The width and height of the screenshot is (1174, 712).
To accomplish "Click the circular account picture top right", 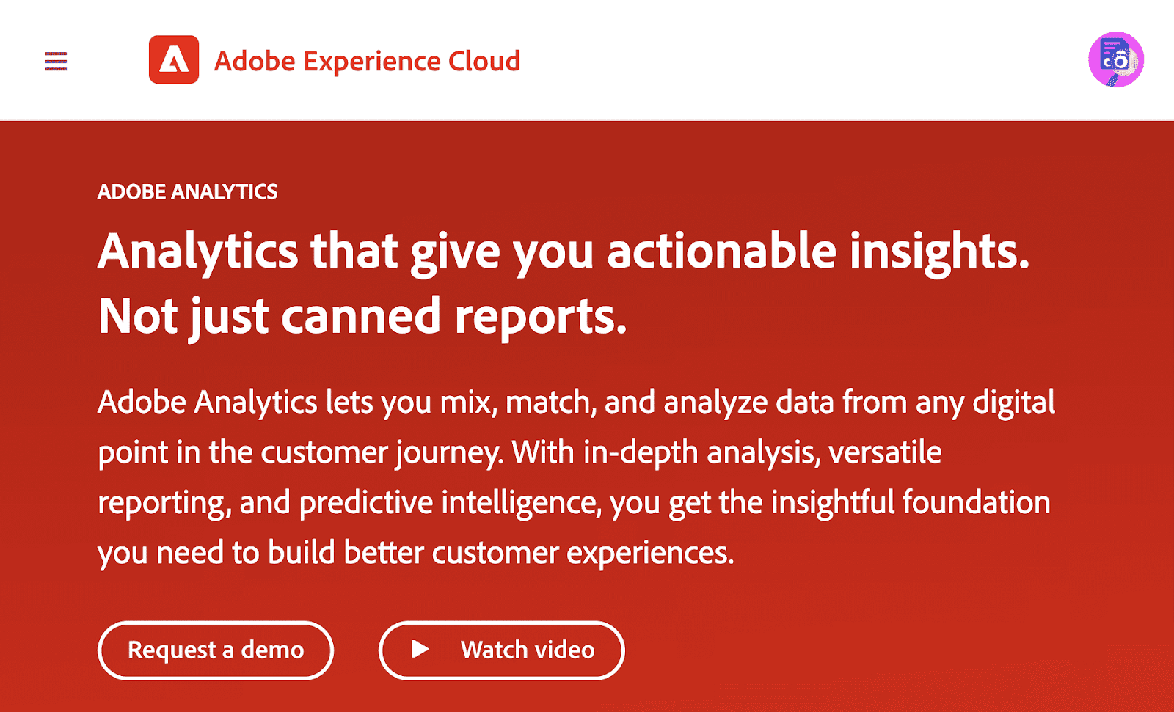I will [x=1115, y=61].
